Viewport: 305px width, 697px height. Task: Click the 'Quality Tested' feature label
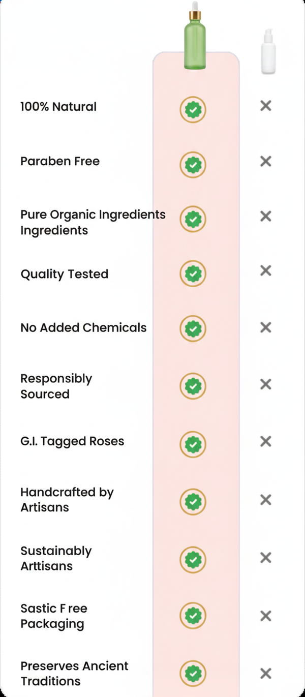[x=65, y=274]
